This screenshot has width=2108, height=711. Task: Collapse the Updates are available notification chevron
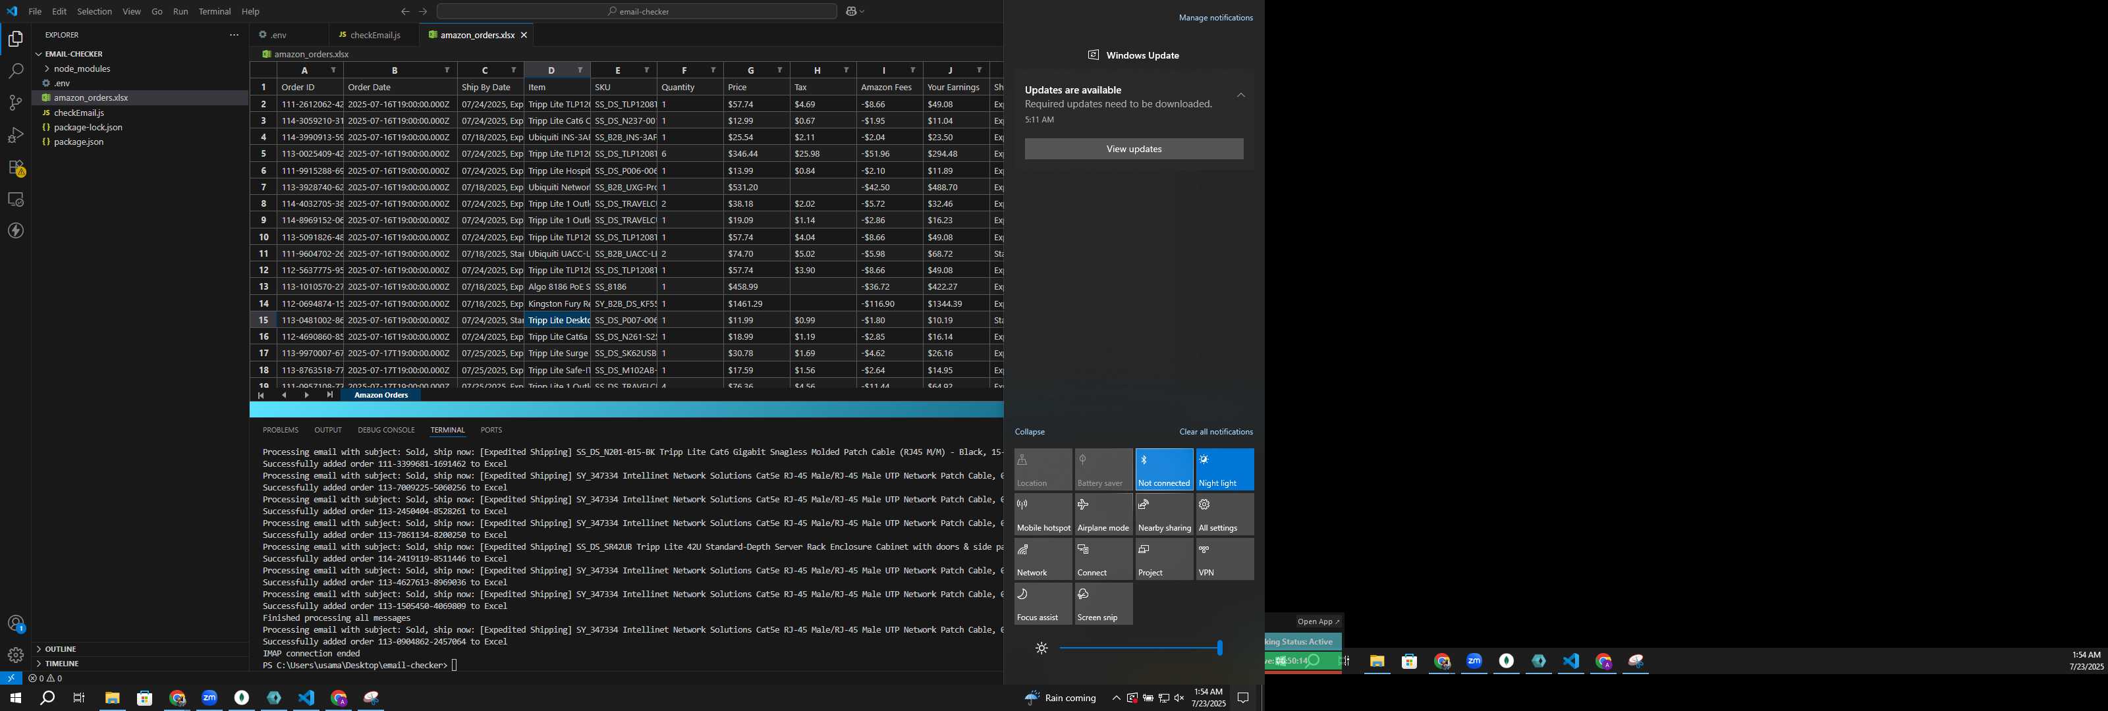pos(1240,95)
